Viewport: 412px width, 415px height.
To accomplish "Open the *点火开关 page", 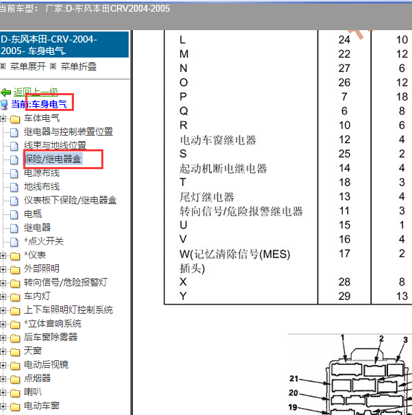I will (x=44, y=241).
